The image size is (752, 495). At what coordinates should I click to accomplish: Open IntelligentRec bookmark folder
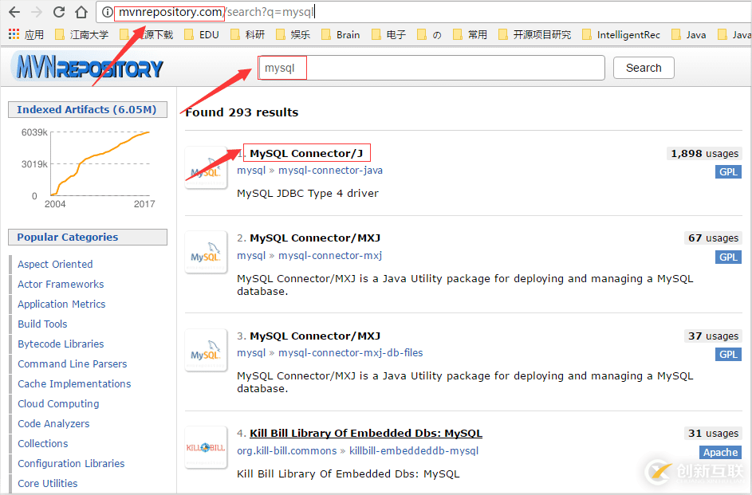pyautogui.click(x=621, y=34)
